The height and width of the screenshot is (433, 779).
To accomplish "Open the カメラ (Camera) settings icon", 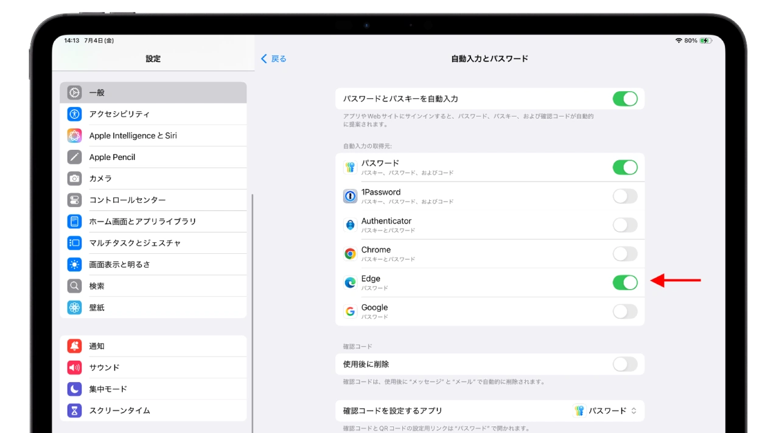I will click(x=74, y=179).
